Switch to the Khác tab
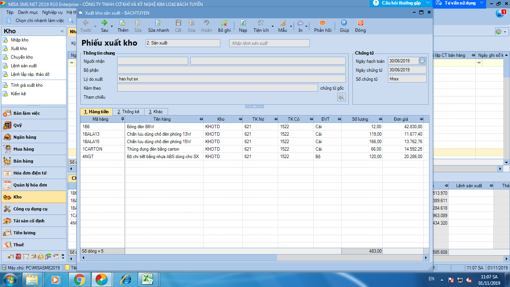The width and height of the screenshot is (510, 287). coord(156,112)
